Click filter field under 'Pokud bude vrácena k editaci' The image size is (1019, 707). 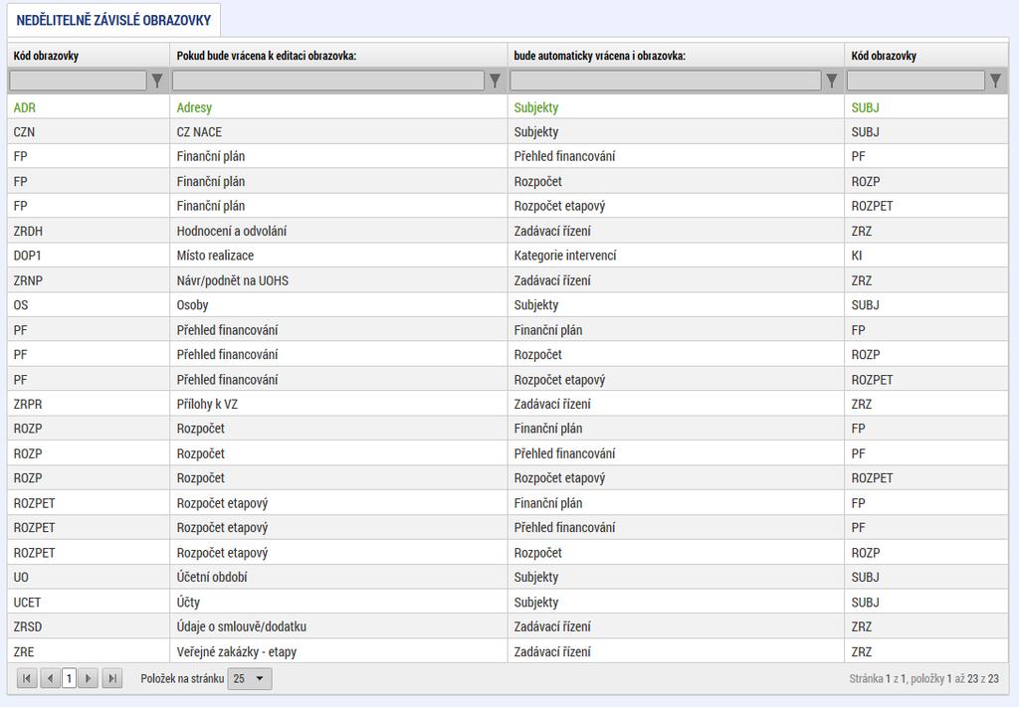(x=328, y=81)
